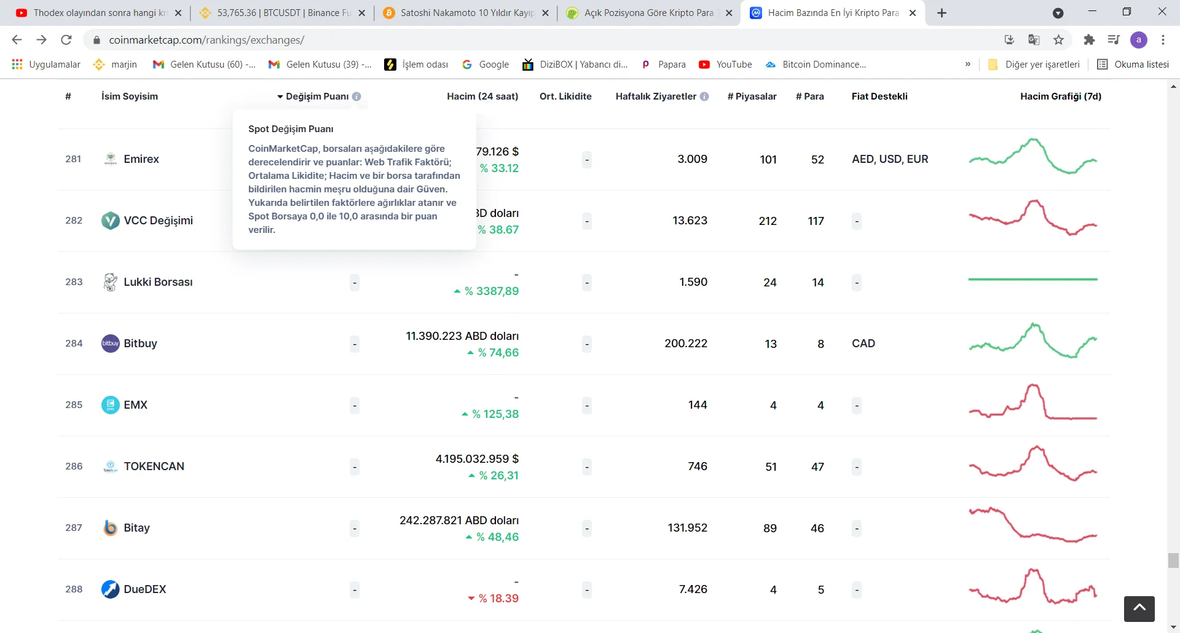Open the Chrome profile avatar
The width and height of the screenshot is (1180, 633).
click(1139, 40)
